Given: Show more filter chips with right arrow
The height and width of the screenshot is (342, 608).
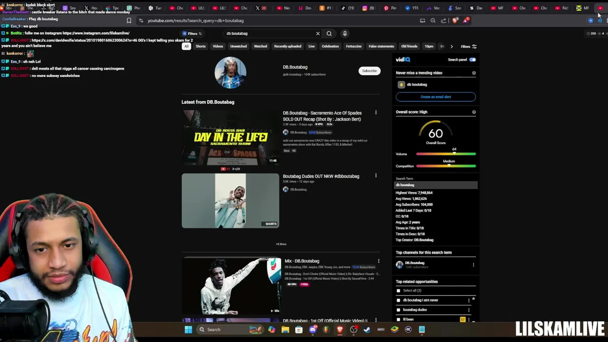Looking at the screenshot, I should coord(451,47).
